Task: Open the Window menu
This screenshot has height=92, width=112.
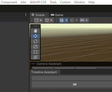Action: point(79,2)
